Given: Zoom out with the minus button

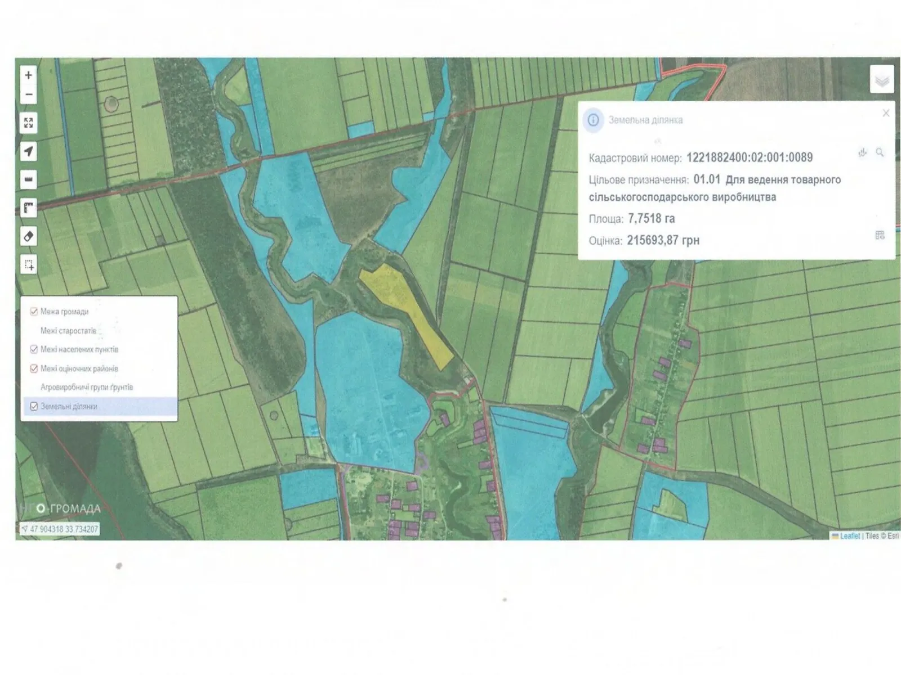Looking at the screenshot, I should 29,94.
